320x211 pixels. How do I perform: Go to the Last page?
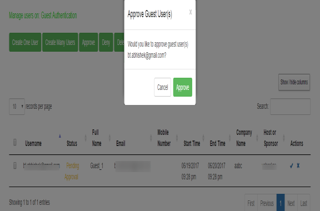point(304,203)
